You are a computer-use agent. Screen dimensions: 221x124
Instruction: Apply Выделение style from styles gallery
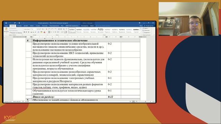pos(122,31)
